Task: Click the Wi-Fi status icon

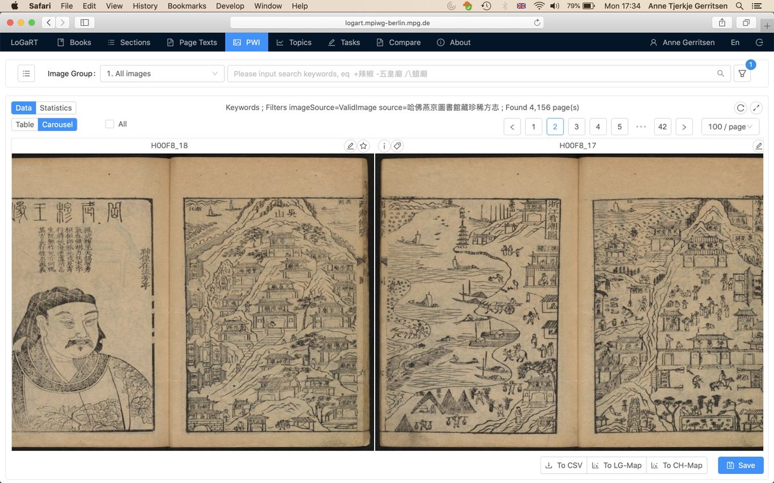Action: (539, 6)
